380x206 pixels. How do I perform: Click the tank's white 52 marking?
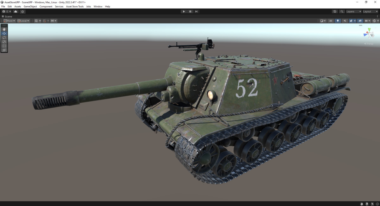coord(247,88)
